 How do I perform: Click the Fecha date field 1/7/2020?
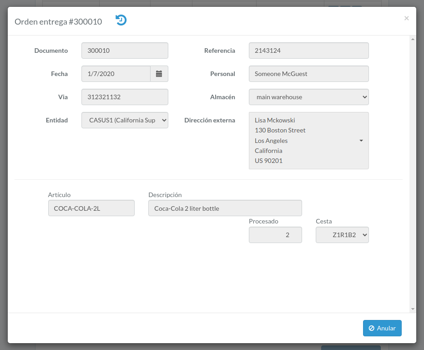(x=116, y=74)
